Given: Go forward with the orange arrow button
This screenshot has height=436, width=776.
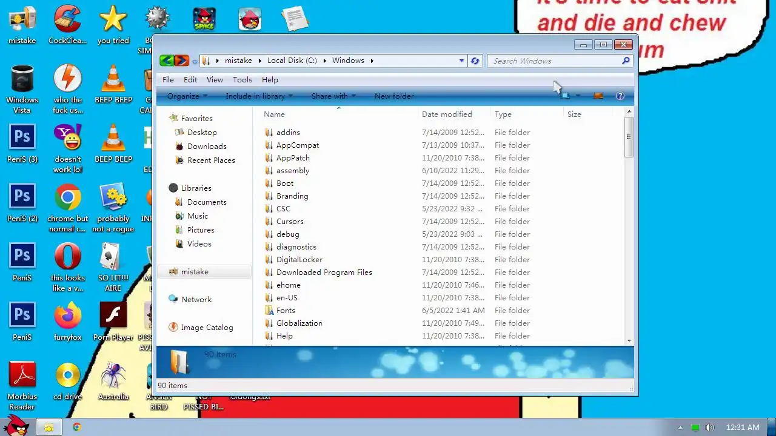Looking at the screenshot, I should pos(181,61).
